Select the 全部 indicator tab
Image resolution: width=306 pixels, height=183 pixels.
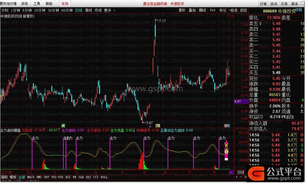point(22,177)
